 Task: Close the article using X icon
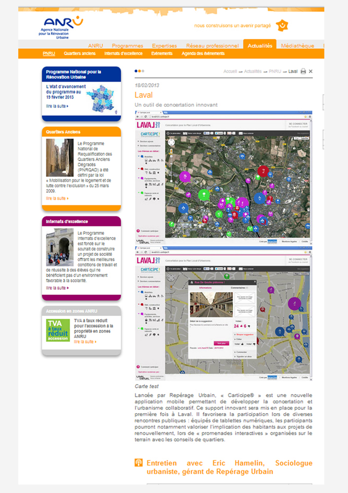tap(311, 71)
